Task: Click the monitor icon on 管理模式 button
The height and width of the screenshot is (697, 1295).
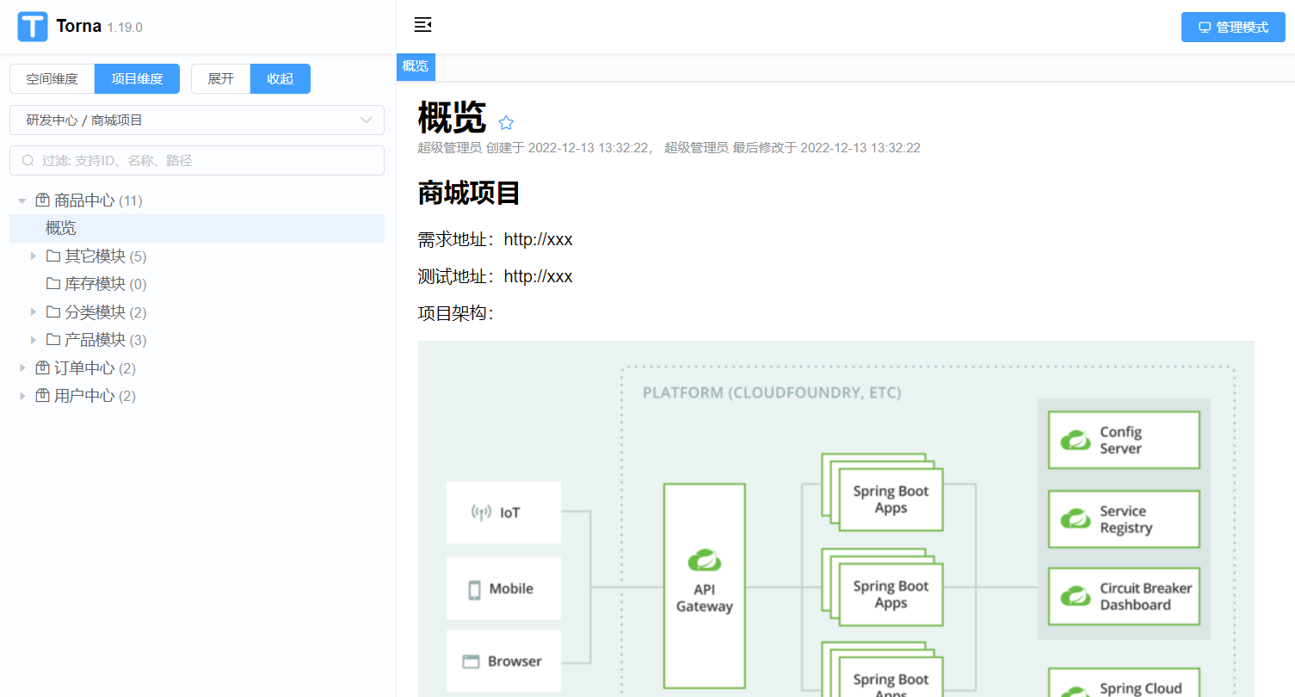Action: point(1205,28)
